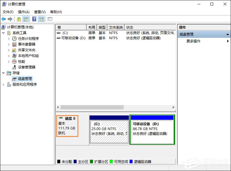The image size is (231, 171).
Task: Click the disk icon beside the 磁盘 0 label
Action: (x=61, y=118)
